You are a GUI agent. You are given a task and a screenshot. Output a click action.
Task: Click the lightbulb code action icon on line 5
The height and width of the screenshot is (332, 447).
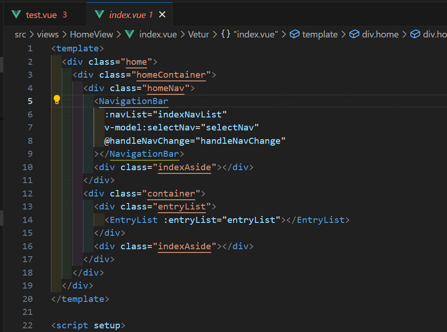pyautogui.click(x=56, y=99)
